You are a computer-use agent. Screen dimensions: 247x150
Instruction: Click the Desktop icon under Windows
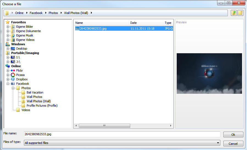click(13, 49)
